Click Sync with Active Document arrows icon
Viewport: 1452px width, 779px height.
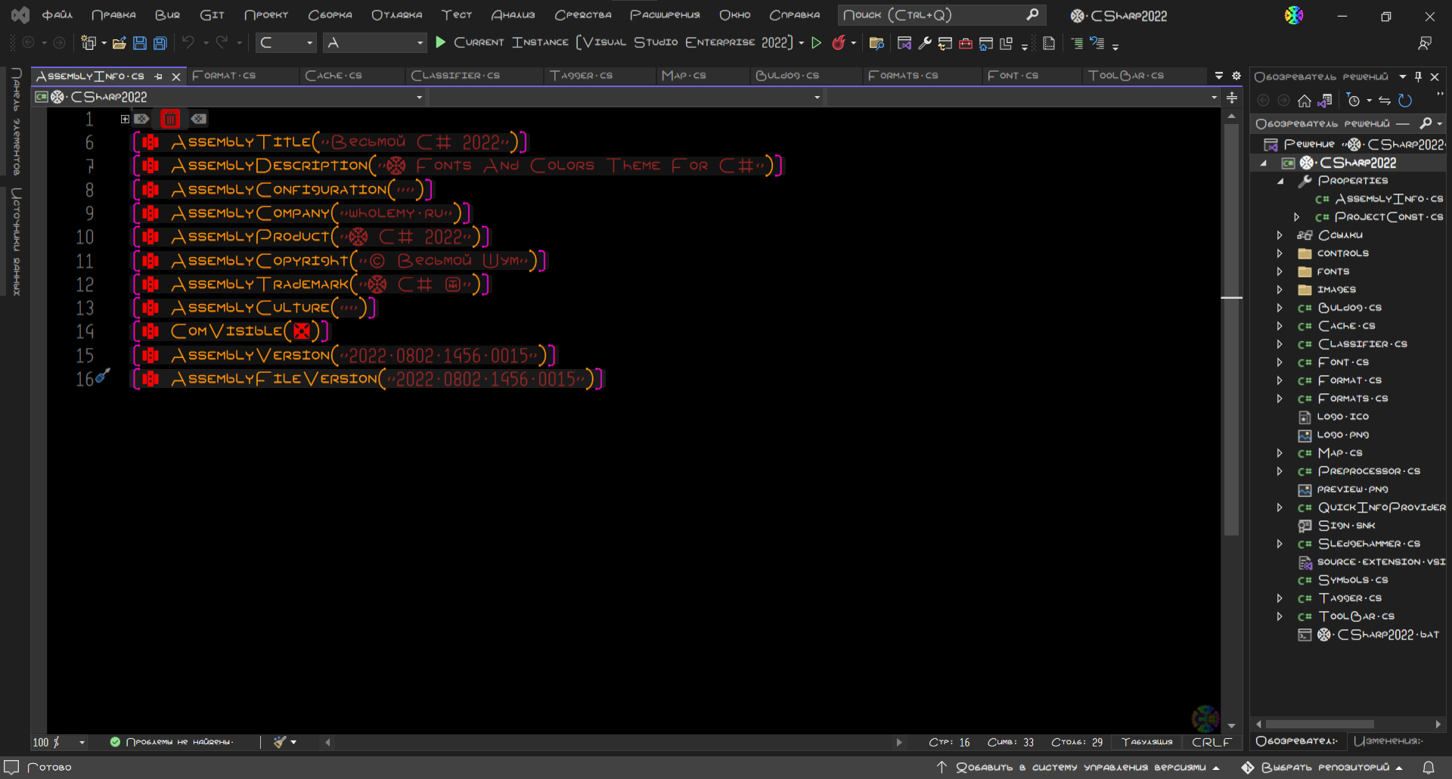click(1384, 101)
